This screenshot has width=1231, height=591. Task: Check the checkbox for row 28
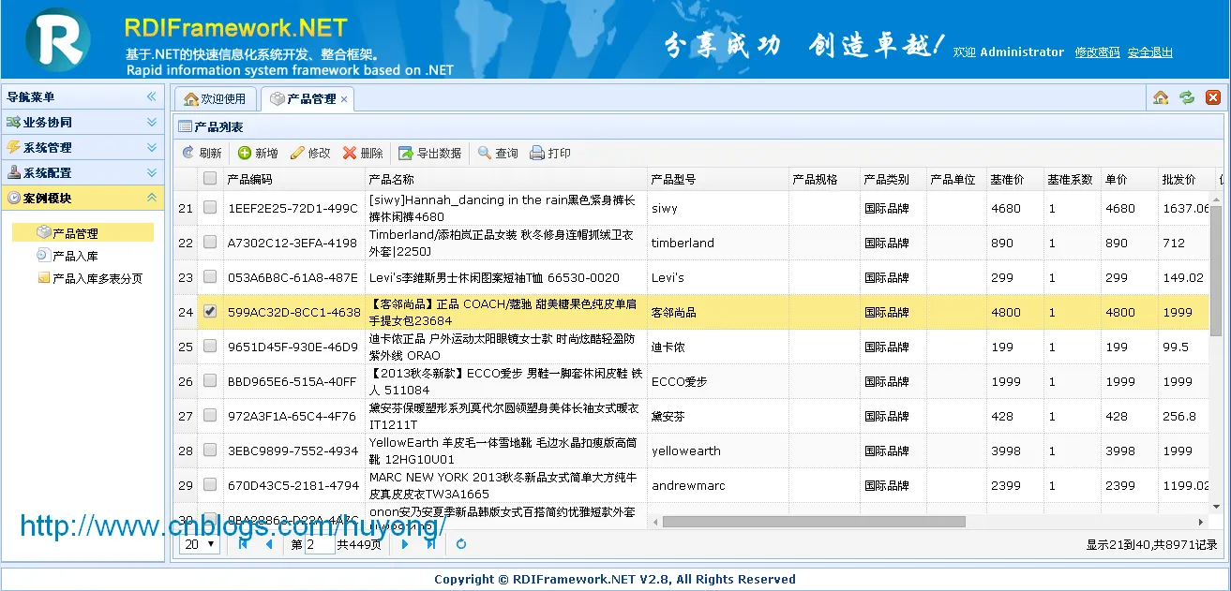210,451
